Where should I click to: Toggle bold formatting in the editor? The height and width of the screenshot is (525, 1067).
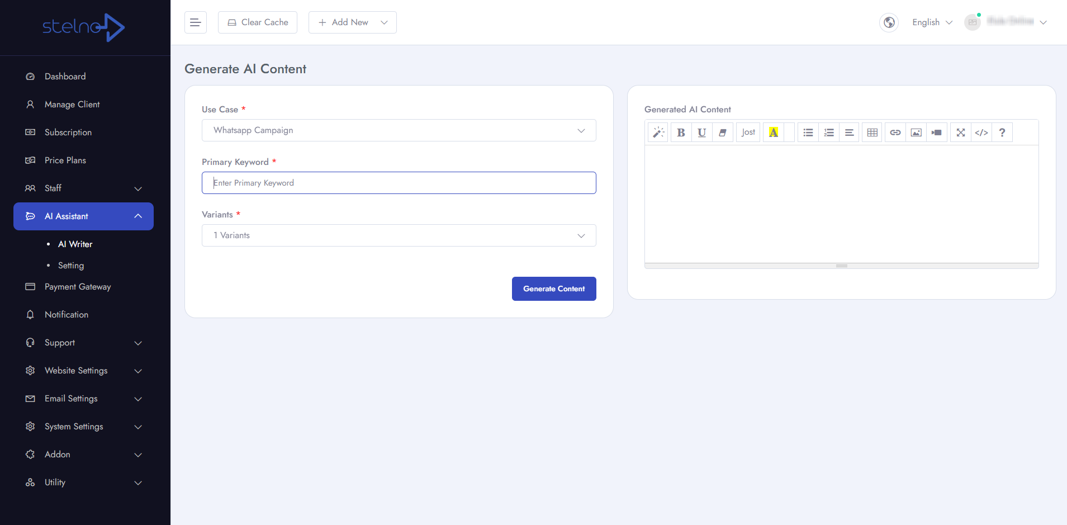(x=681, y=133)
